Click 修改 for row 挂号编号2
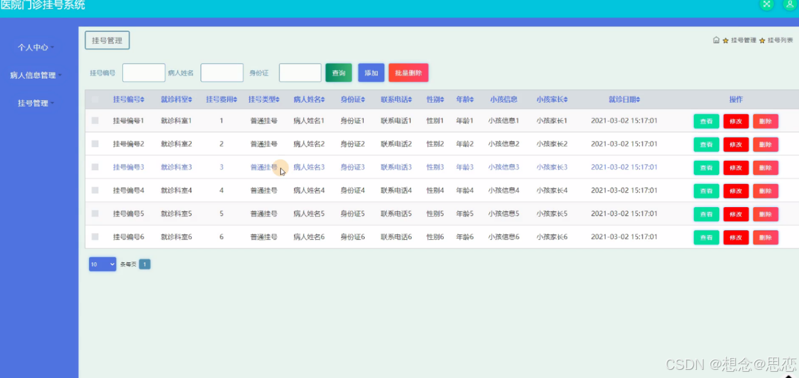This screenshot has height=378, width=799. pos(736,145)
